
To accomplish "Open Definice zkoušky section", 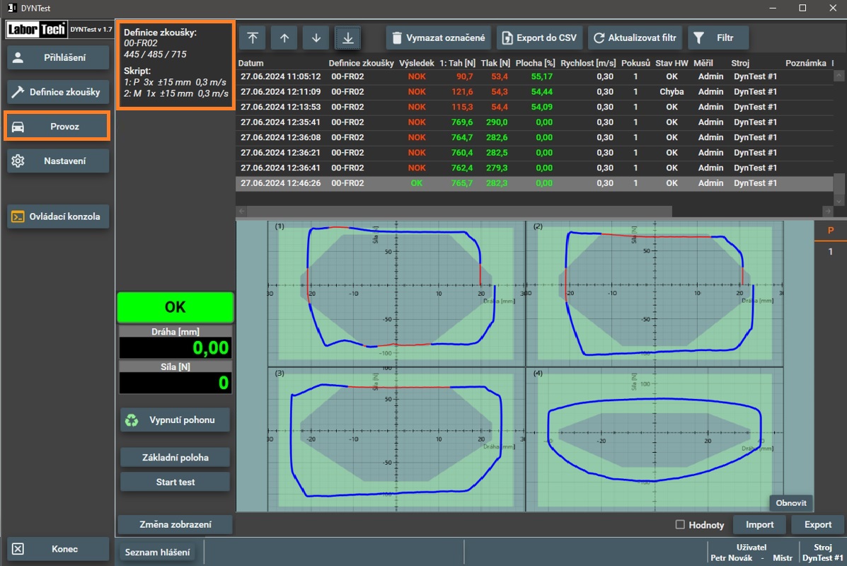I will 58,92.
